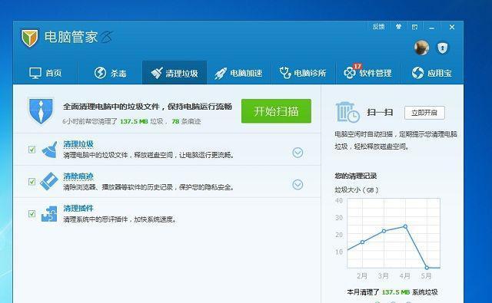Minimize the 电脑管家 window
The height and width of the screenshot is (303, 492).
[x=432, y=28]
